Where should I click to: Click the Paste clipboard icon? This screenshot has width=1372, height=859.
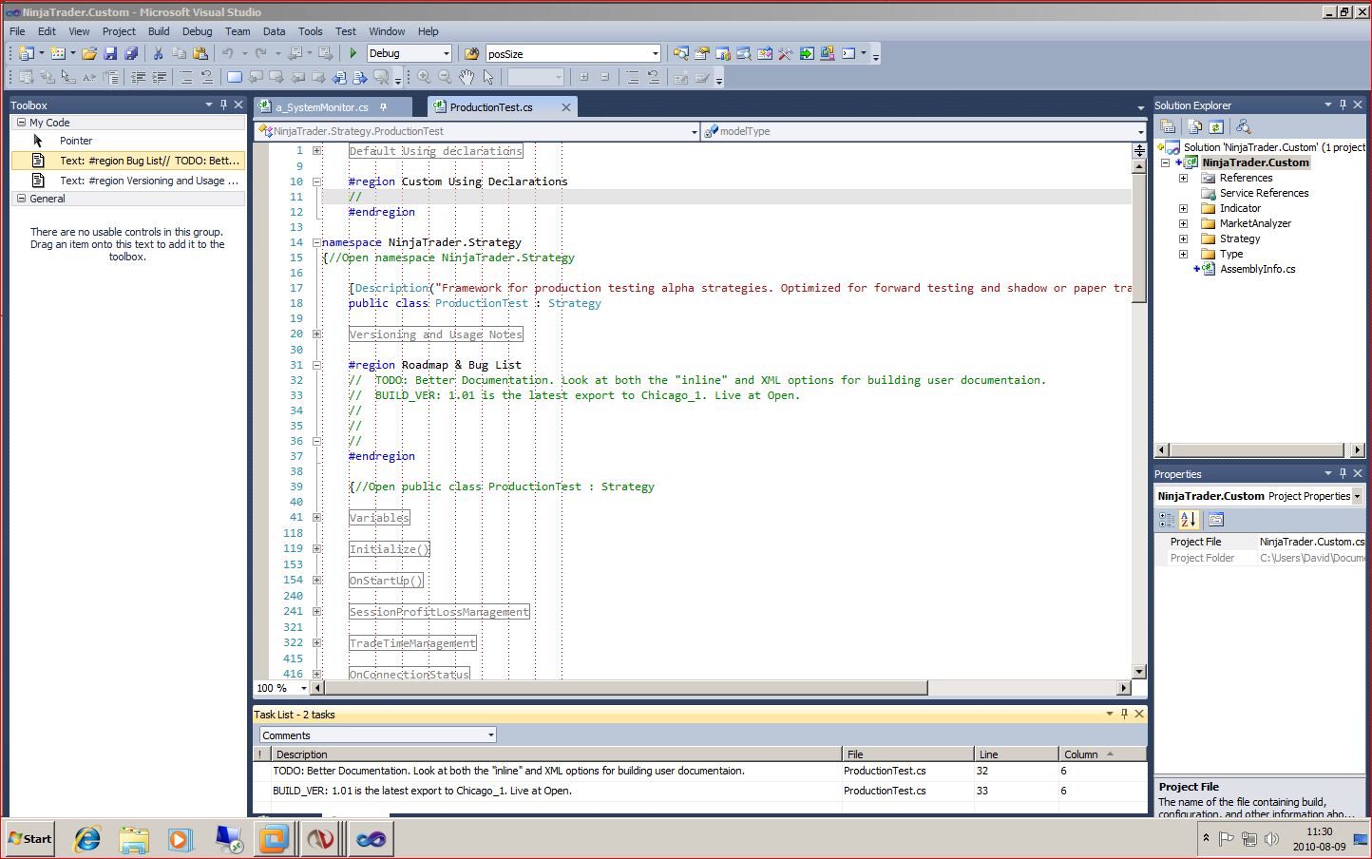click(200, 53)
